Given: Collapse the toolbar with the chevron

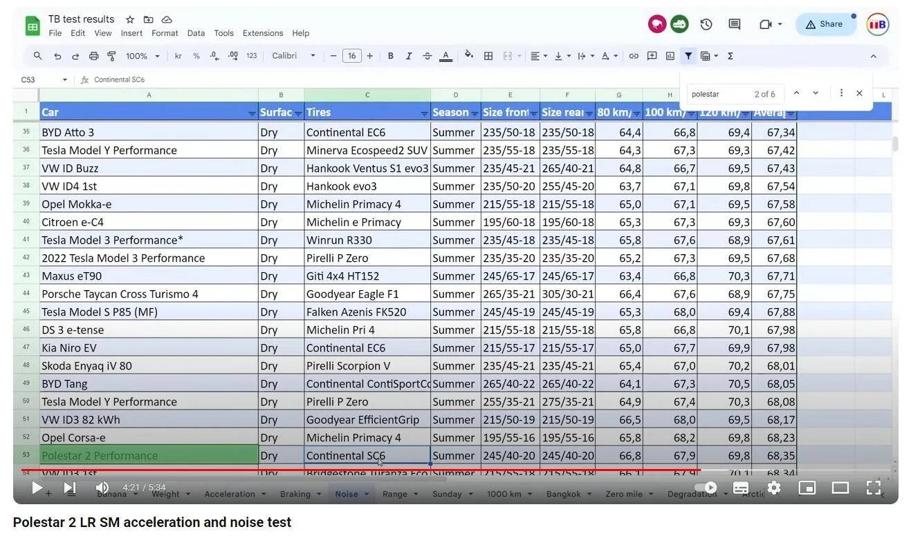Looking at the screenshot, I should point(873,56).
